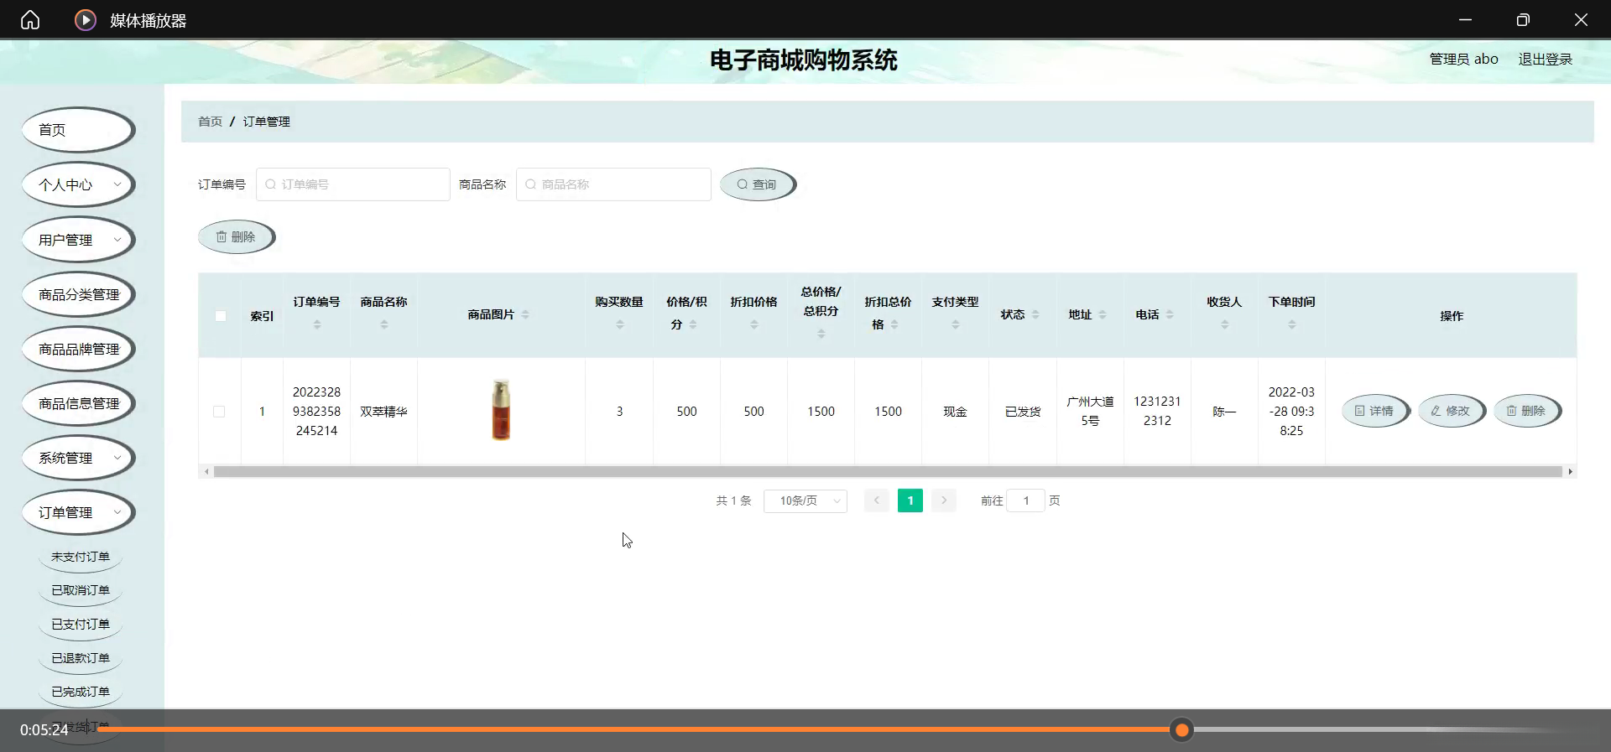
Task: Click the batch 删除 button above the table
Action: [237, 237]
